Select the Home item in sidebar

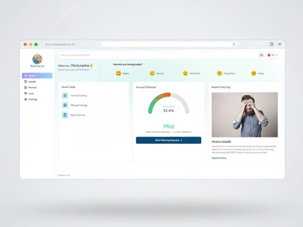pyautogui.click(x=37, y=76)
